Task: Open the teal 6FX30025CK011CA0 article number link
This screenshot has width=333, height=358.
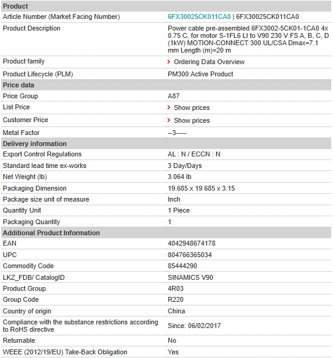Action: (x=199, y=16)
